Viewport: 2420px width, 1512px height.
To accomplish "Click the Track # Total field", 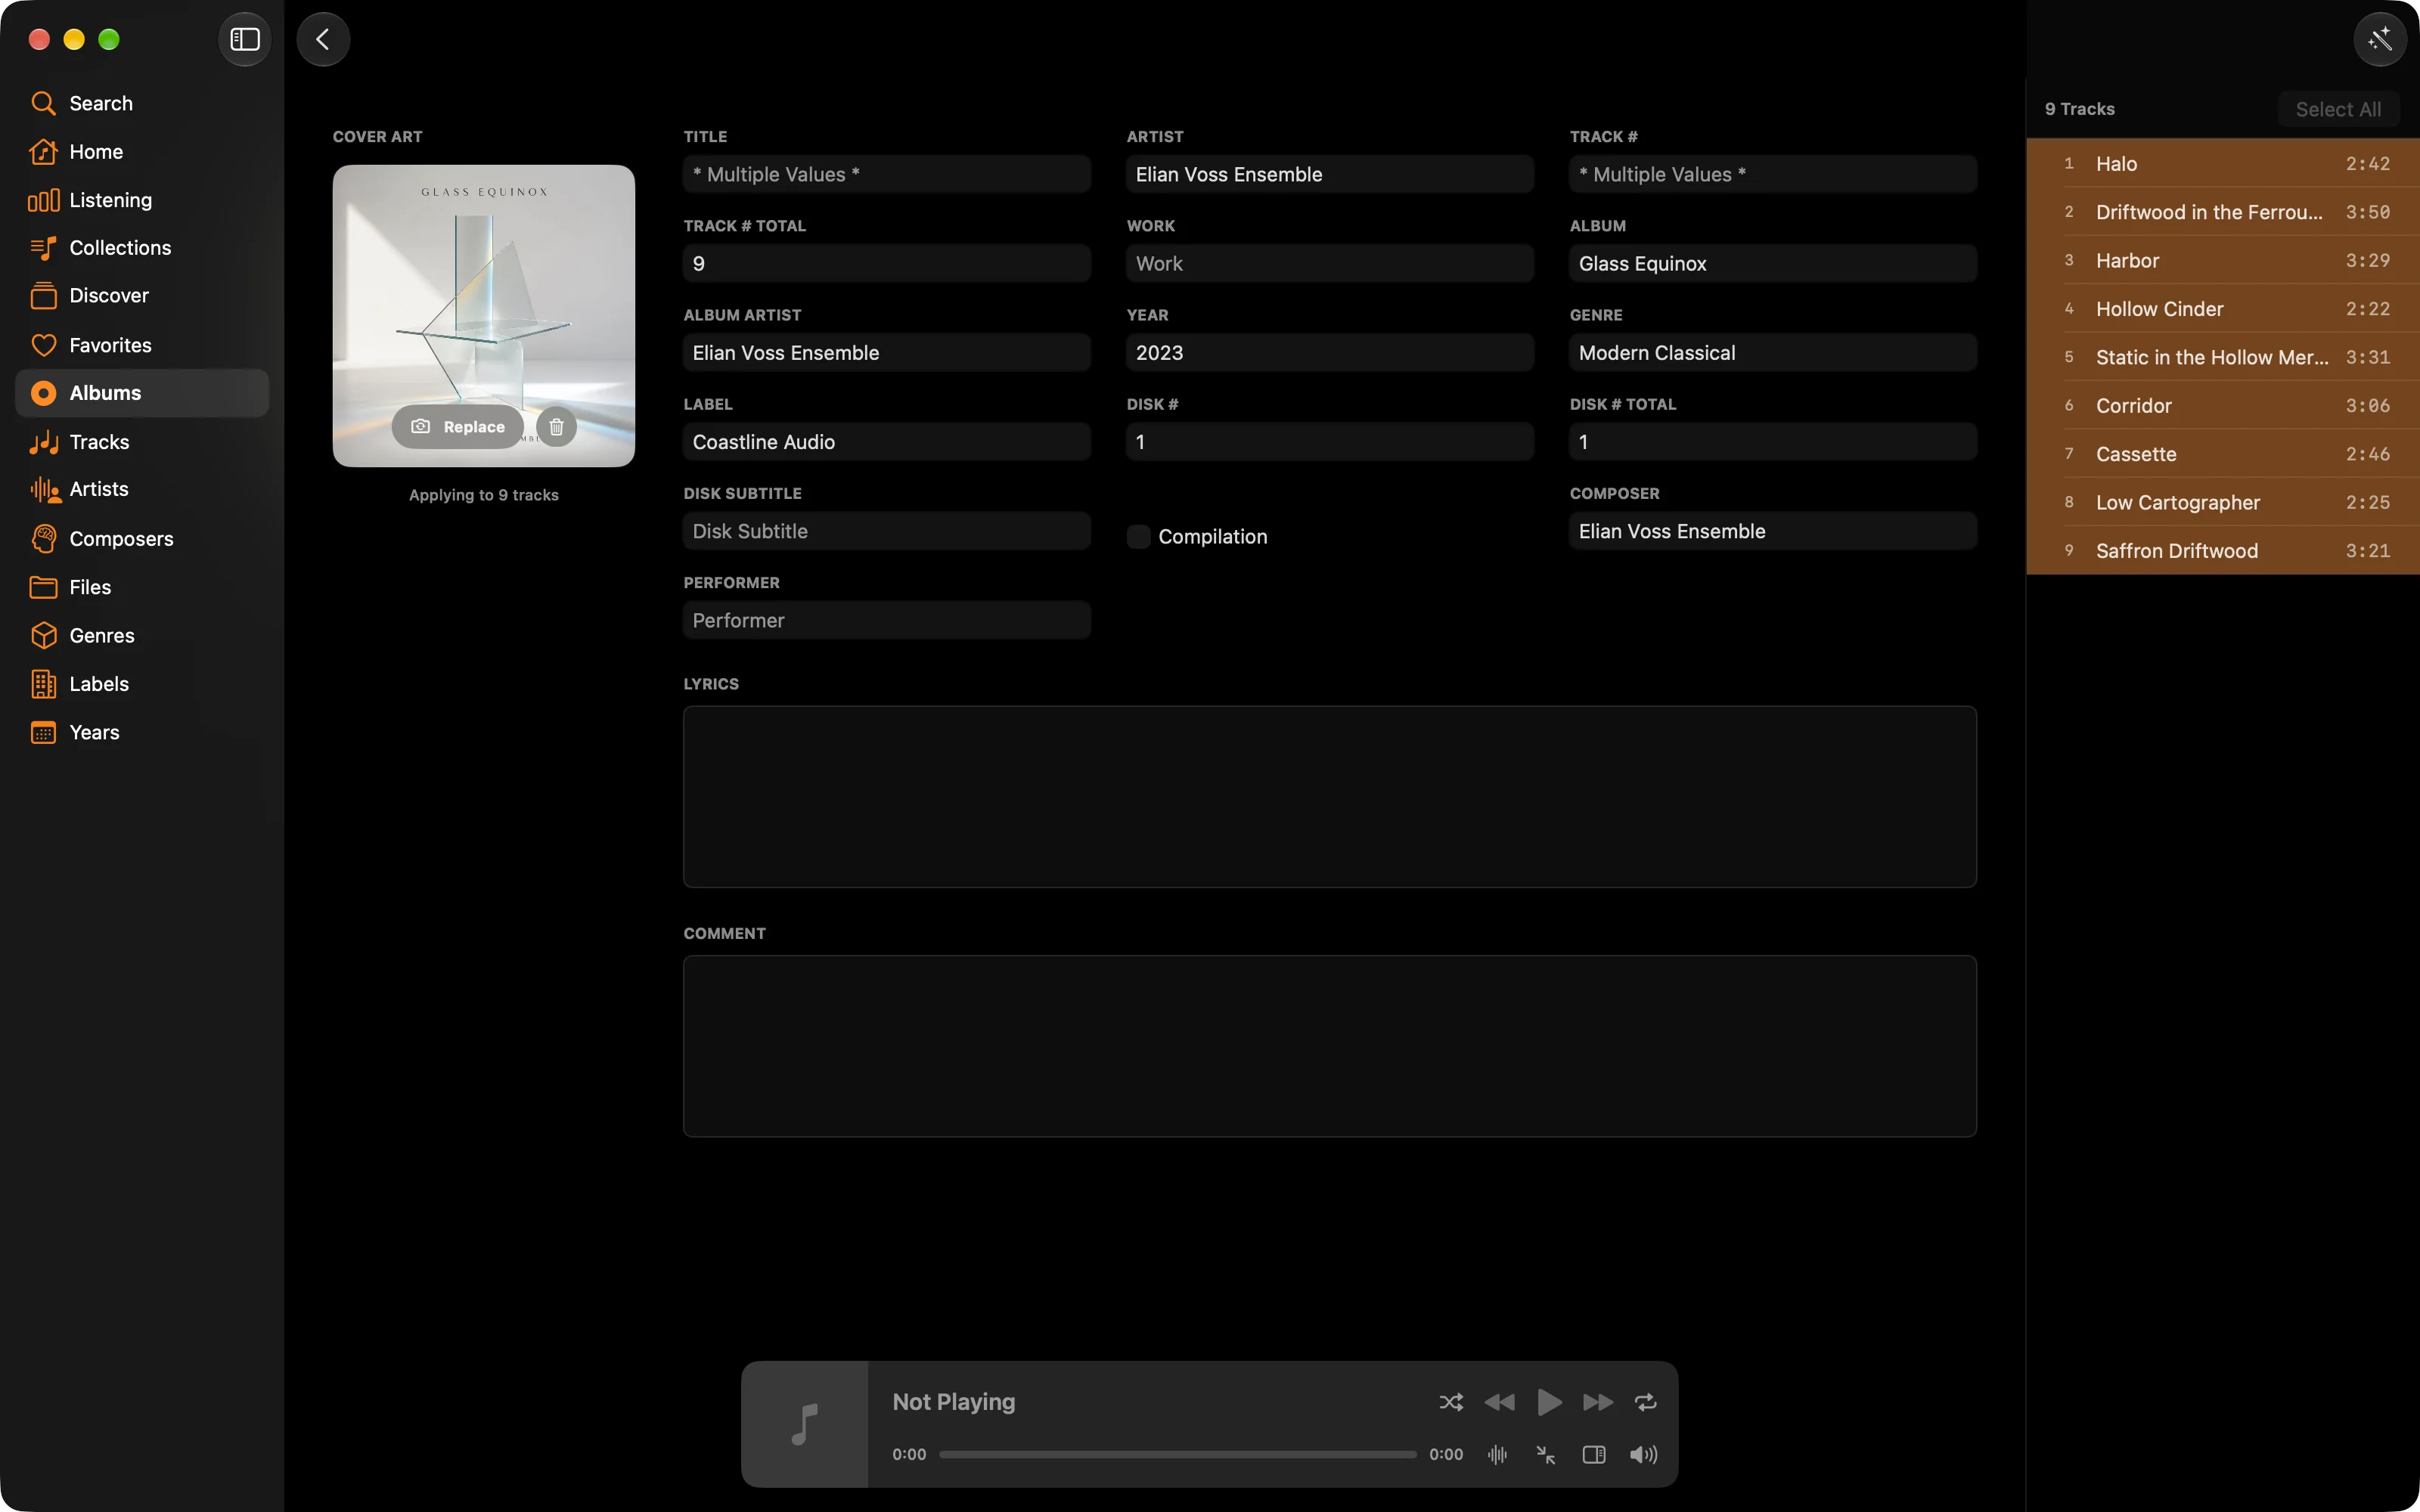I will coord(886,263).
